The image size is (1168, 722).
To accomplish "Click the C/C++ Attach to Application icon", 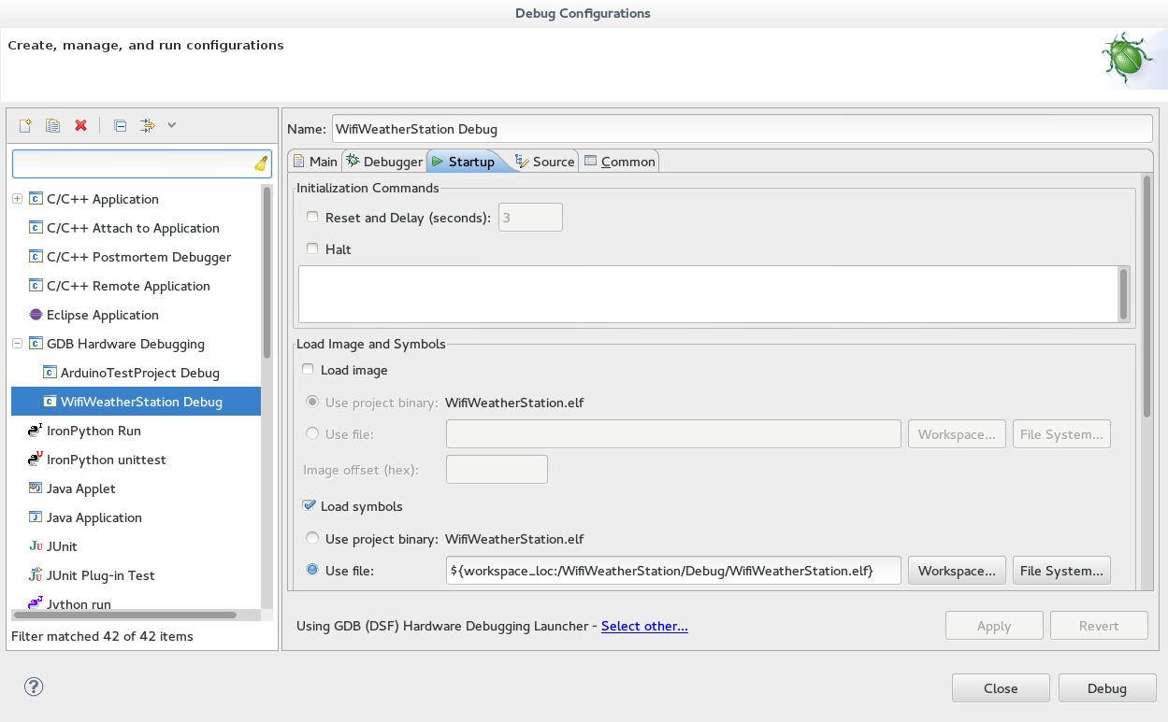I will pyautogui.click(x=36, y=228).
